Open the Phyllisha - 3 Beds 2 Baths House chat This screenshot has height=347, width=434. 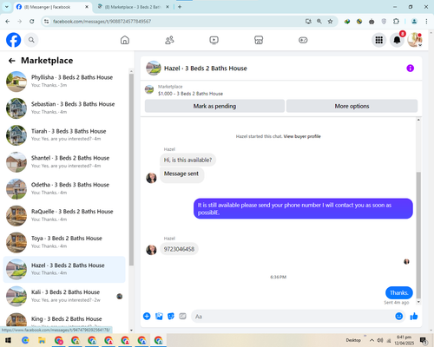click(x=64, y=82)
